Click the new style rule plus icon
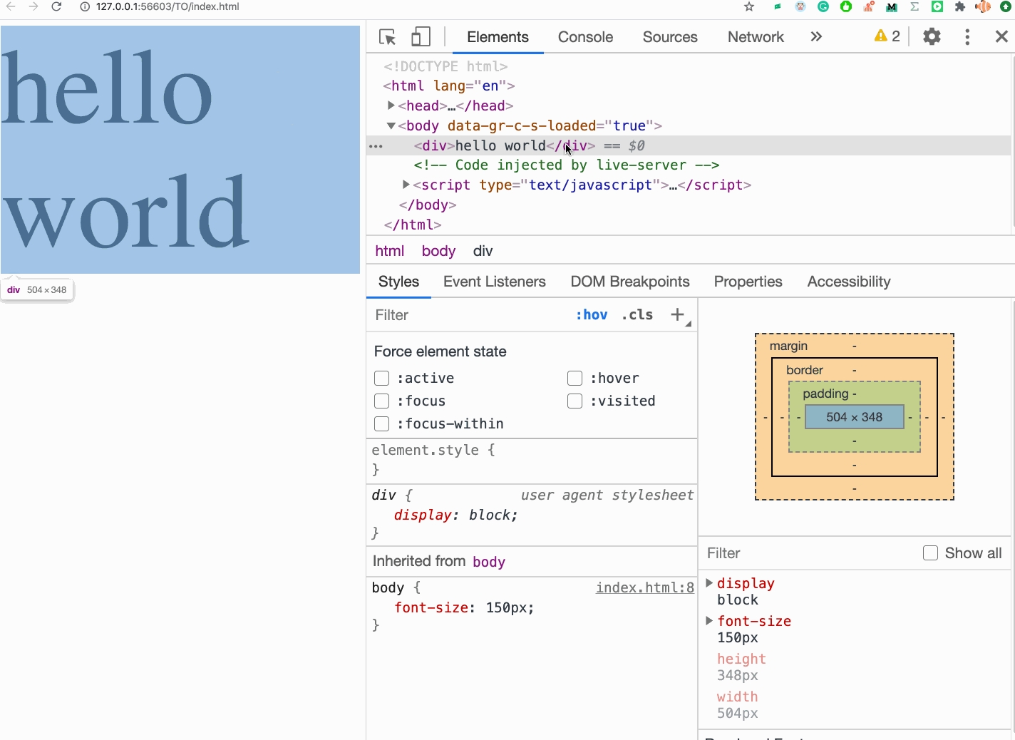 click(677, 314)
